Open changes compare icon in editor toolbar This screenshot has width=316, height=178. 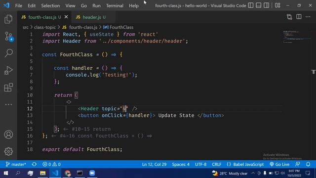pyautogui.click(x=289, y=17)
